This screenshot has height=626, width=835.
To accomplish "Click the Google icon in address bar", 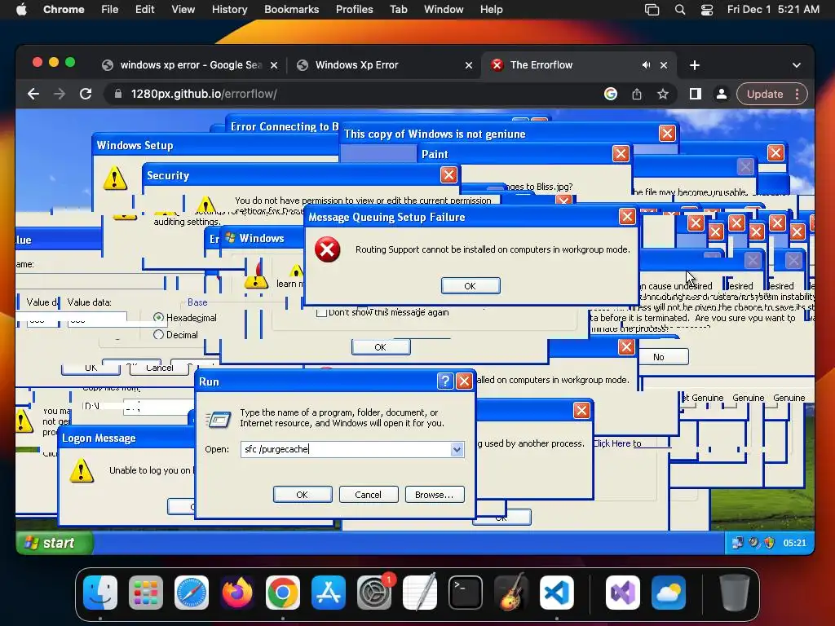I will click(x=610, y=94).
